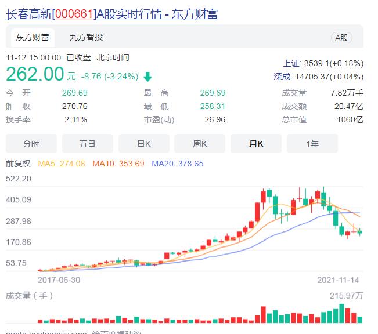Click the 成交量 value 7.82万手
The width and height of the screenshot is (378, 334).
click(347, 93)
